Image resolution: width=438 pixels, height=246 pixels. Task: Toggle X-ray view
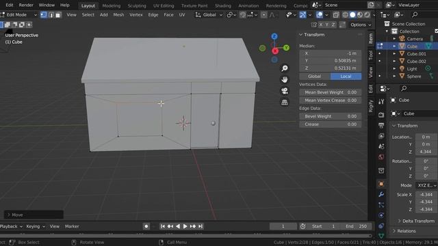point(336,15)
